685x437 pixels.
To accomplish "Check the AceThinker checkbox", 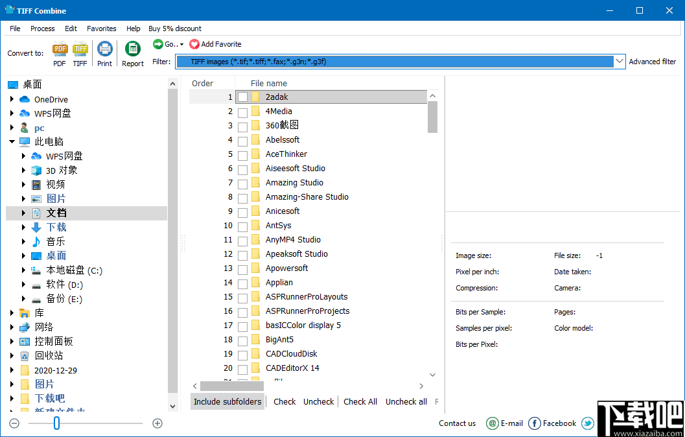I will pyautogui.click(x=242, y=155).
